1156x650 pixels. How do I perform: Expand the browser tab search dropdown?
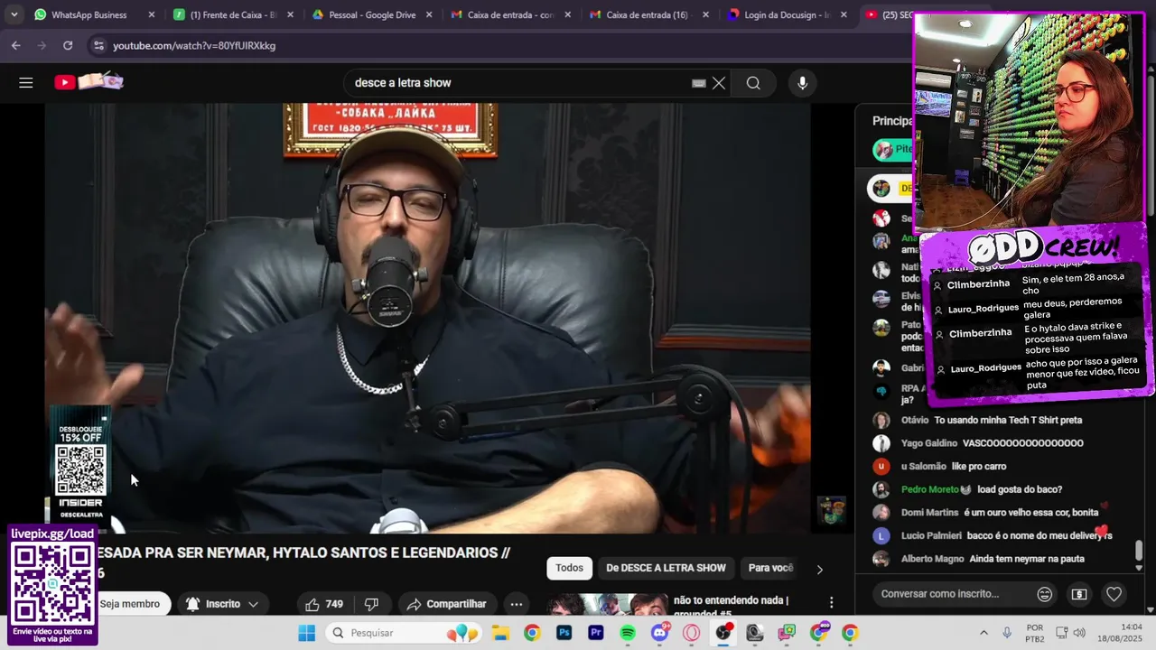click(14, 14)
